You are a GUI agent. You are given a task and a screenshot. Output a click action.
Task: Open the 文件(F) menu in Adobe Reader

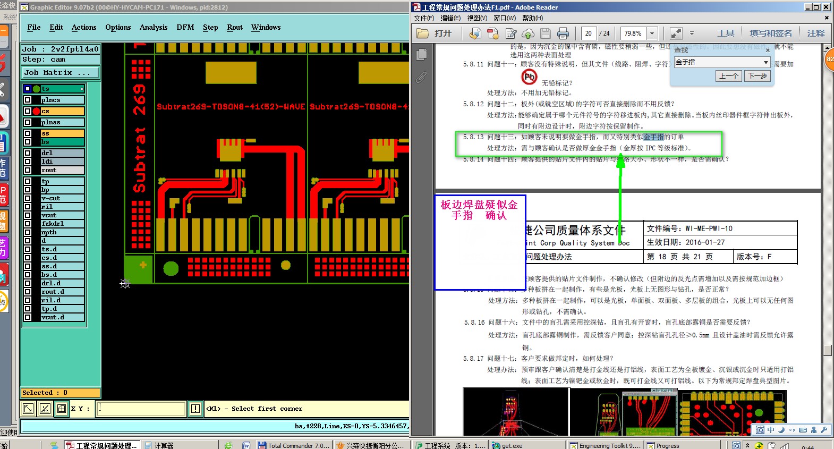point(424,18)
